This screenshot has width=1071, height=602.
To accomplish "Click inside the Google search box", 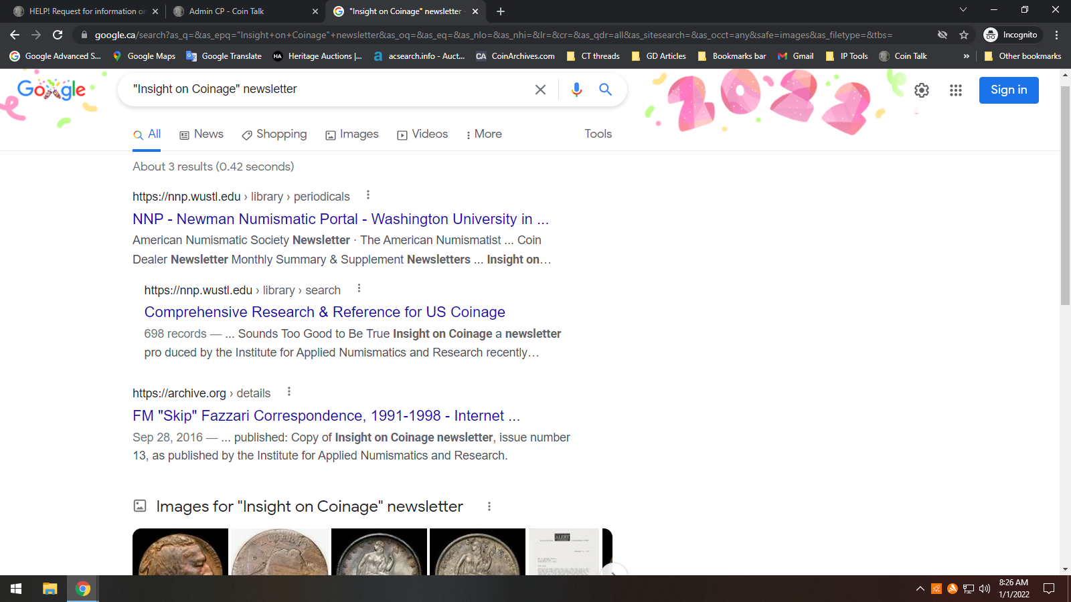I will tap(328, 89).
